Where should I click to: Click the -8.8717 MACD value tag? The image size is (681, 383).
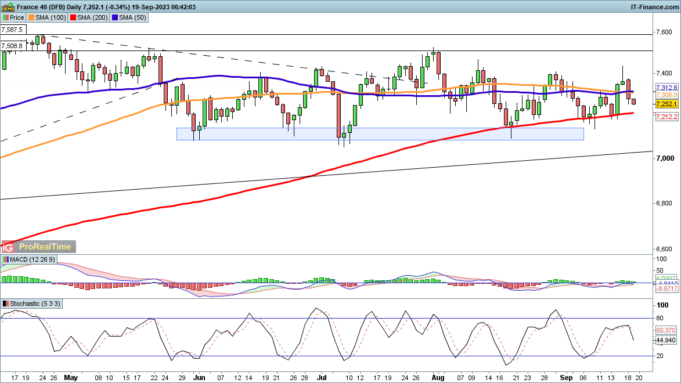[x=666, y=289]
